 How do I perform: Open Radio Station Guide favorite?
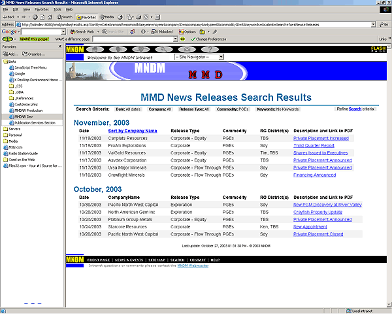[20, 154]
